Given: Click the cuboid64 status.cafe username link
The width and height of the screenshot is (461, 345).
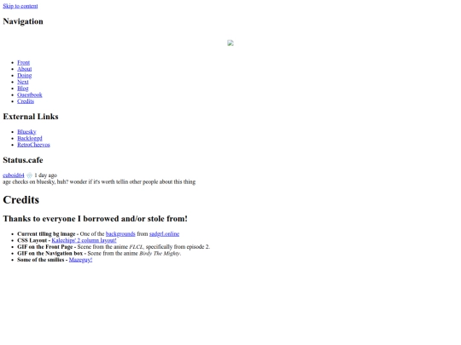Looking at the screenshot, I should pyautogui.click(x=14, y=175).
